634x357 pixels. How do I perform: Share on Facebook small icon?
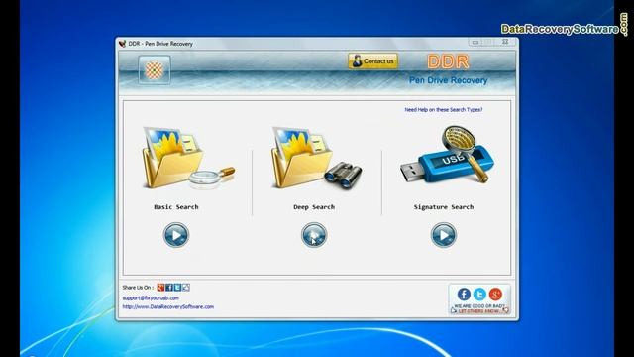coord(169,288)
